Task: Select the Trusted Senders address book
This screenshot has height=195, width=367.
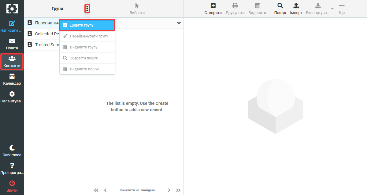Action: pyautogui.click(x=43, y=45)
